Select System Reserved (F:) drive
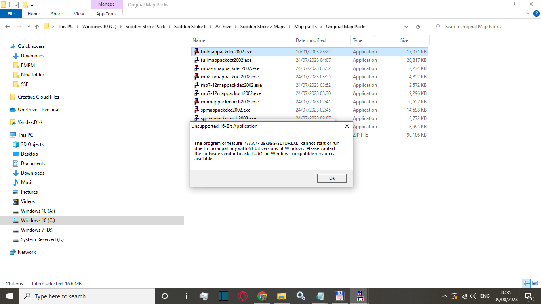Screen dimensions: 541x304 (42, 239)
